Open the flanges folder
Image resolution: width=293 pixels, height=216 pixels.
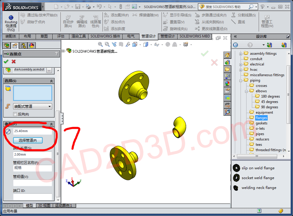261,118
